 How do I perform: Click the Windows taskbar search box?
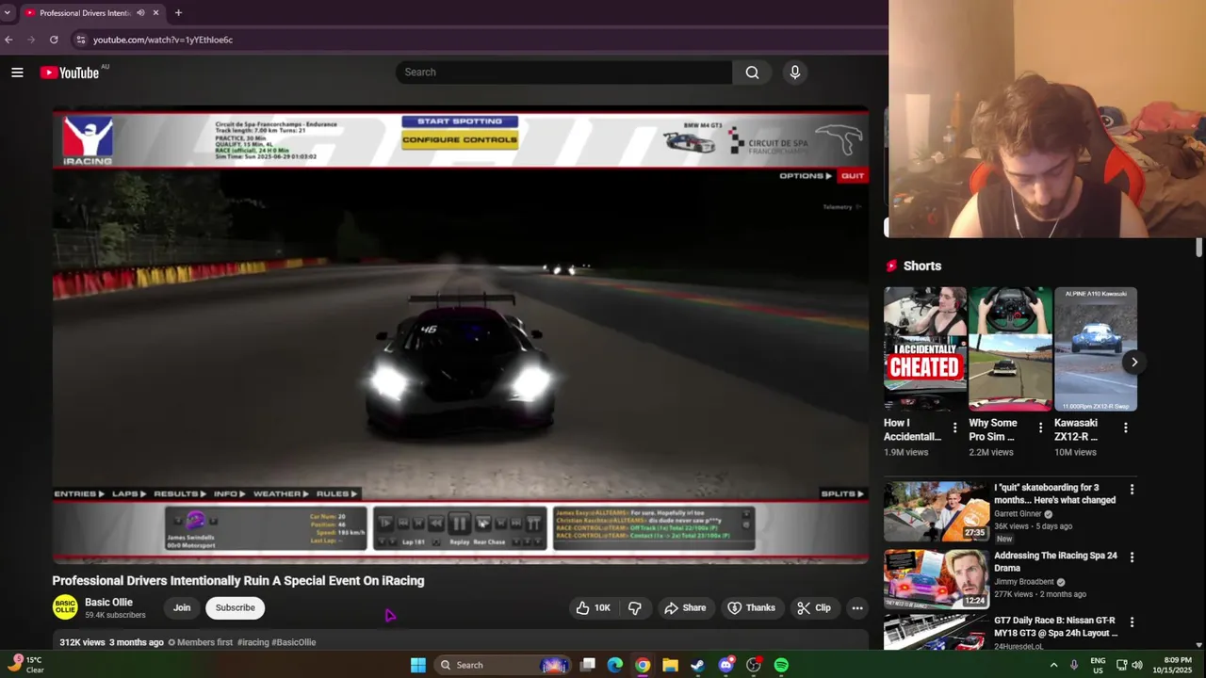(503, 665)
